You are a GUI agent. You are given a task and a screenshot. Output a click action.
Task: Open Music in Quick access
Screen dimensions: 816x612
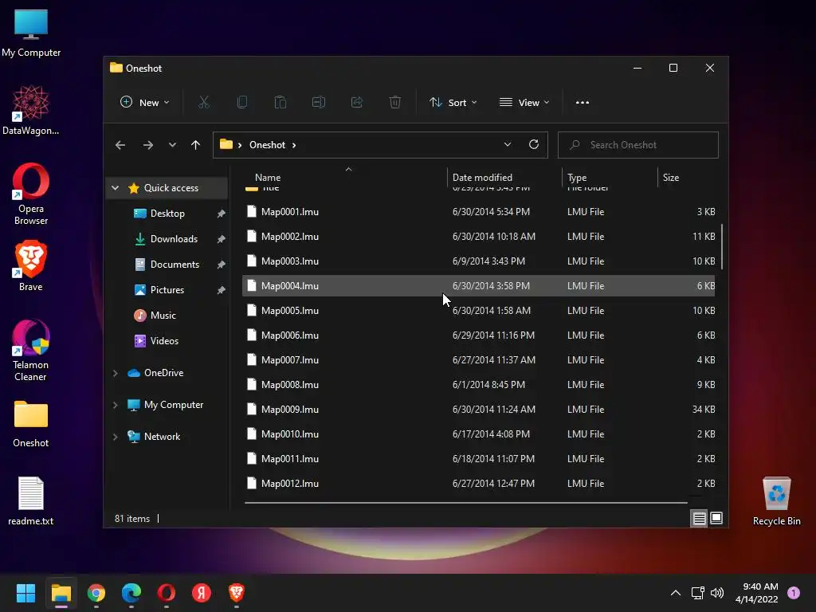click(163, 316)
